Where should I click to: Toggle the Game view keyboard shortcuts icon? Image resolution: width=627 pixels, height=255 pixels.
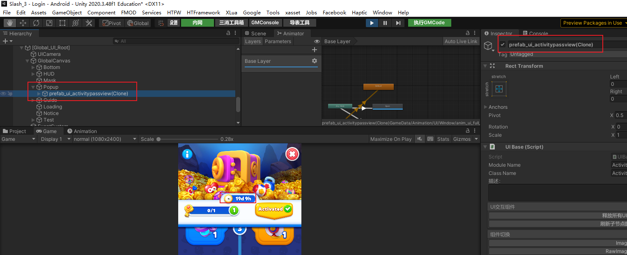pyautogui.click(x=430, y=139)
